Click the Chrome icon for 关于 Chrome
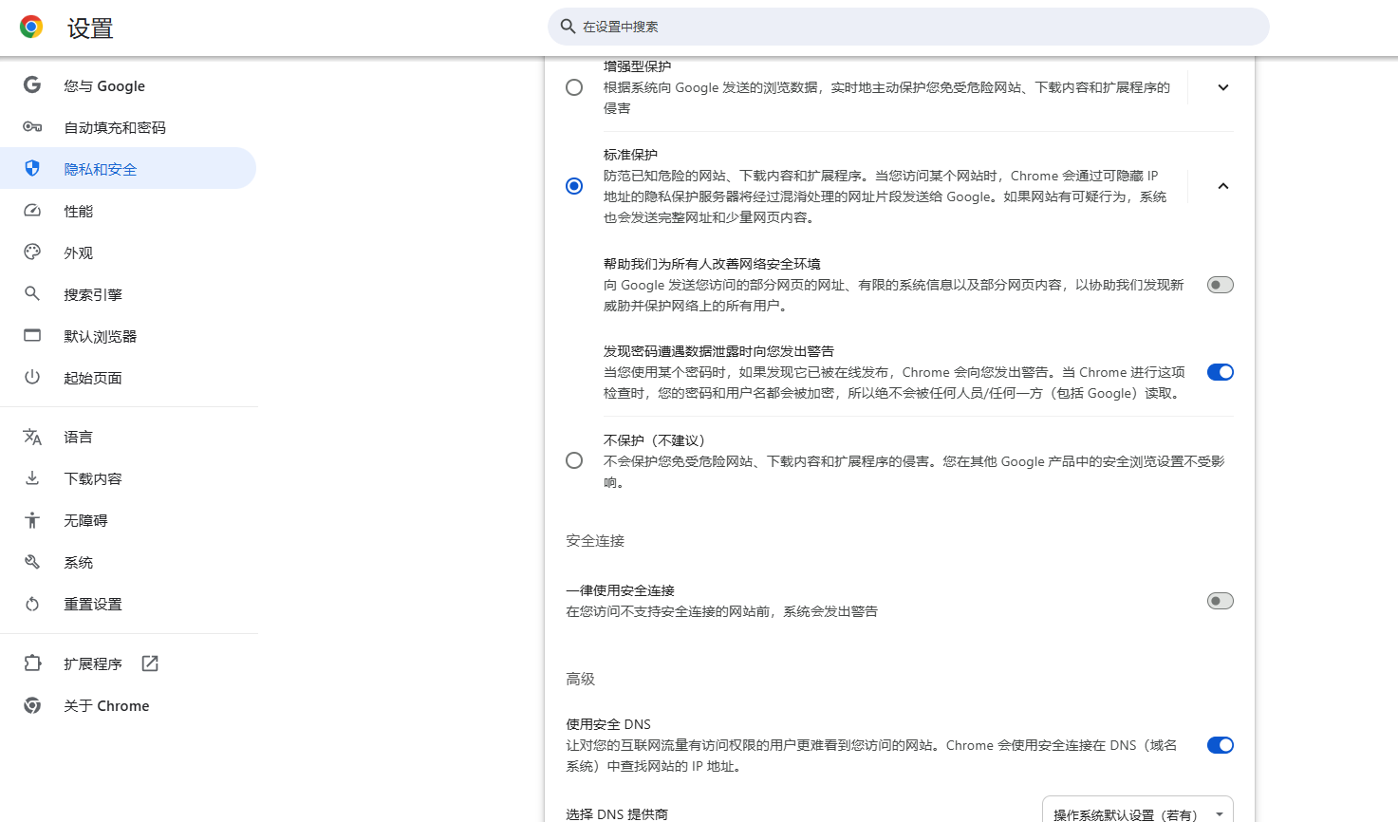This screenshot has height=822, width=1398. [32, 705]
